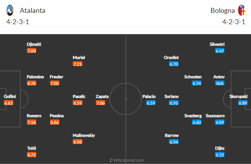Select goalkeeper Gollini
The width and height of the screenshot is (251, 164).
(x=10, y=96)
